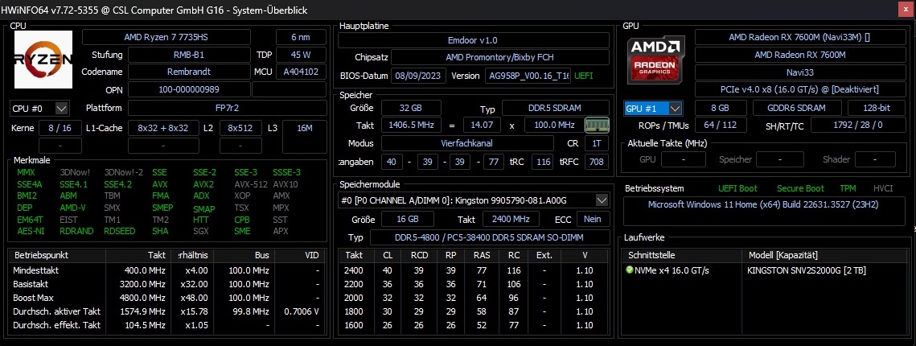Viewport: 916px width, 346px height.
Task: Click the Vierfachkanal mode field
Action: pyautogui.click(x=467, y=143)
